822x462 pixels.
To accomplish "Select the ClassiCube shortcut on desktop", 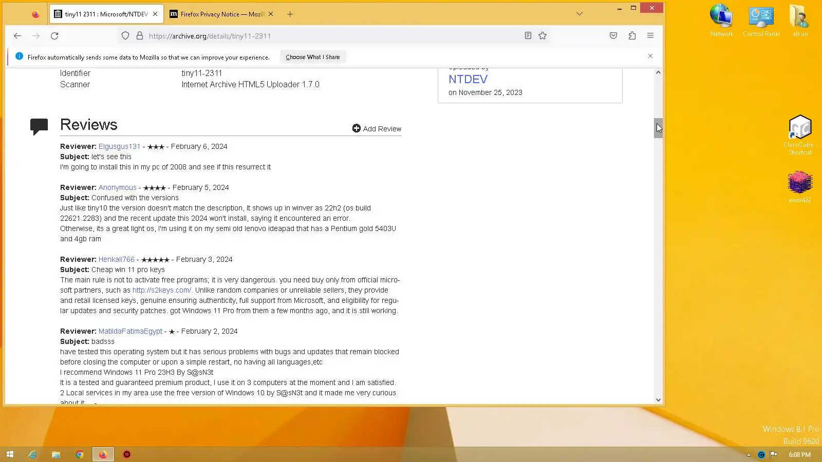I will coord(800,135).
